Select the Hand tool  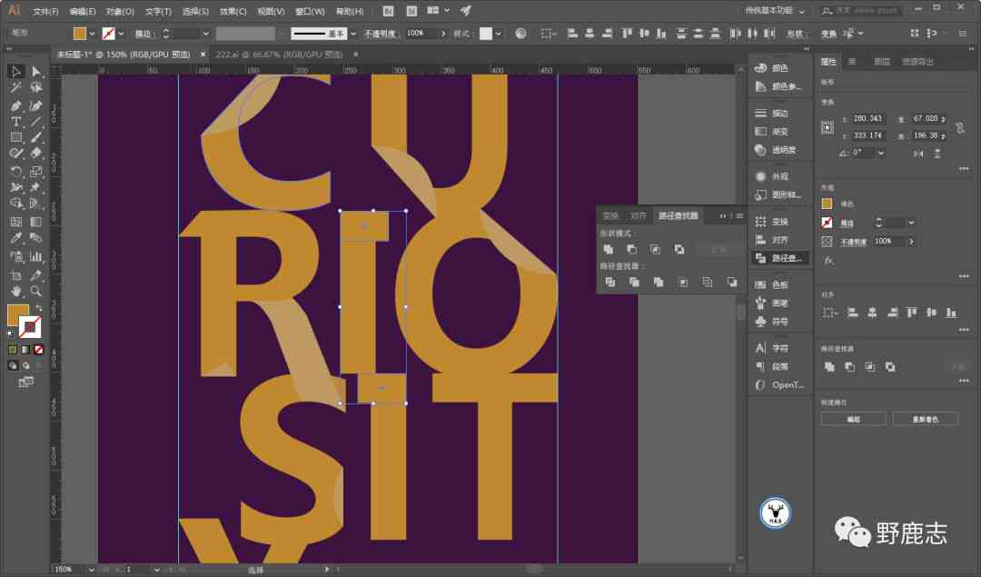coord(16,291)
